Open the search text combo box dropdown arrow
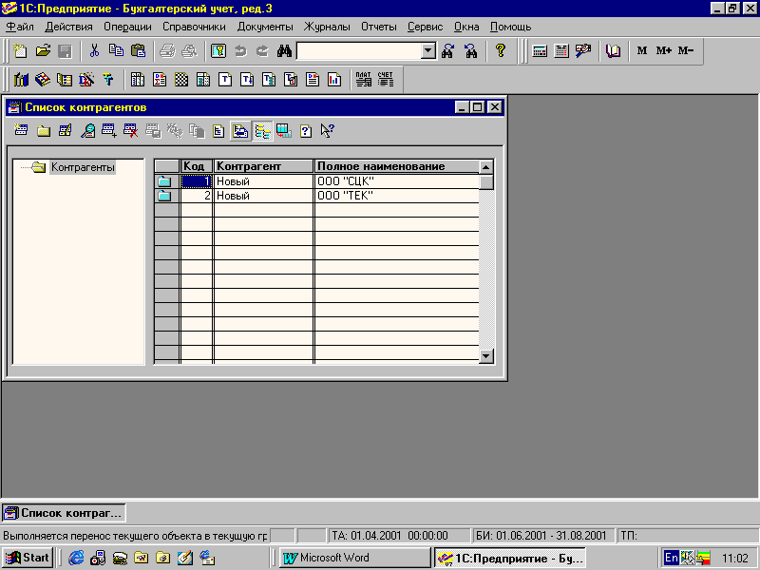 click(428, 51)
